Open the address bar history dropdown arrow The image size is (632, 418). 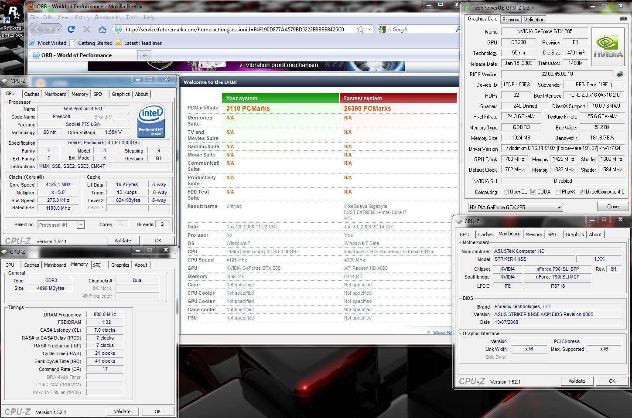pos(370,29)
